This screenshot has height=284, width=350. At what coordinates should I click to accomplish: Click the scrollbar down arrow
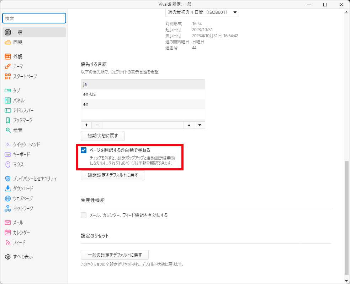point(346,281)
